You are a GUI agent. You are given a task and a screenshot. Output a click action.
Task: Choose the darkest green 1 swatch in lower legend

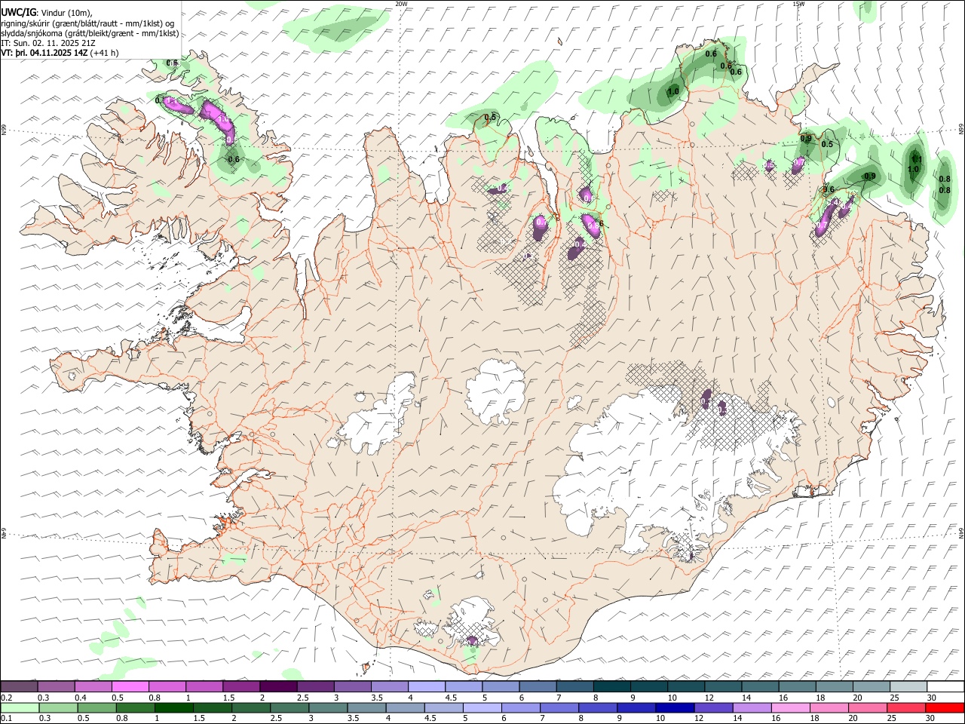[173, 707]
